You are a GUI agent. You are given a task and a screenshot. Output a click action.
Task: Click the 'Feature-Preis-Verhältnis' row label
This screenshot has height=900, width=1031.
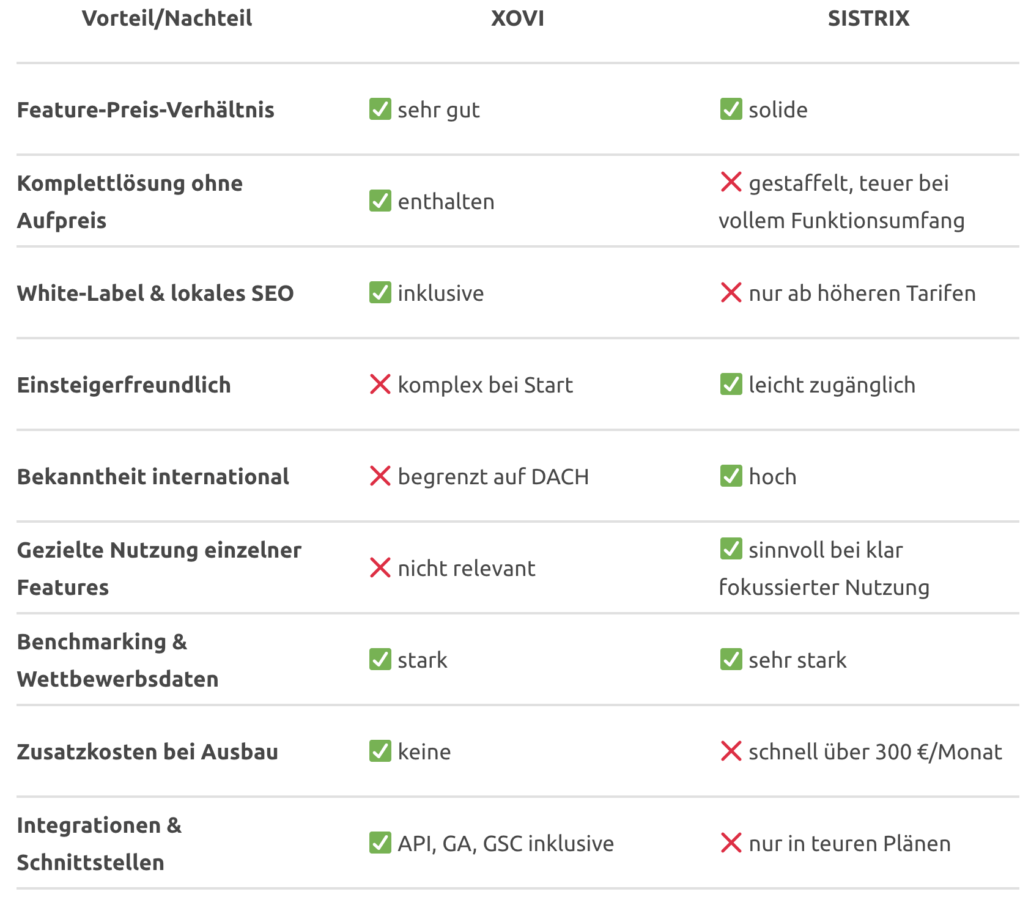click(x=146, y=110)
